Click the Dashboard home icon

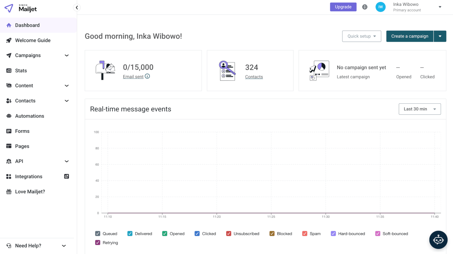9,25
